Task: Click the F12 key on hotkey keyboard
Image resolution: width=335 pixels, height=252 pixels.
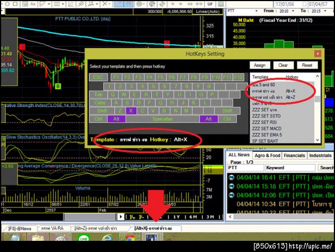Action: pyautogui.click(x=238, y=77)
